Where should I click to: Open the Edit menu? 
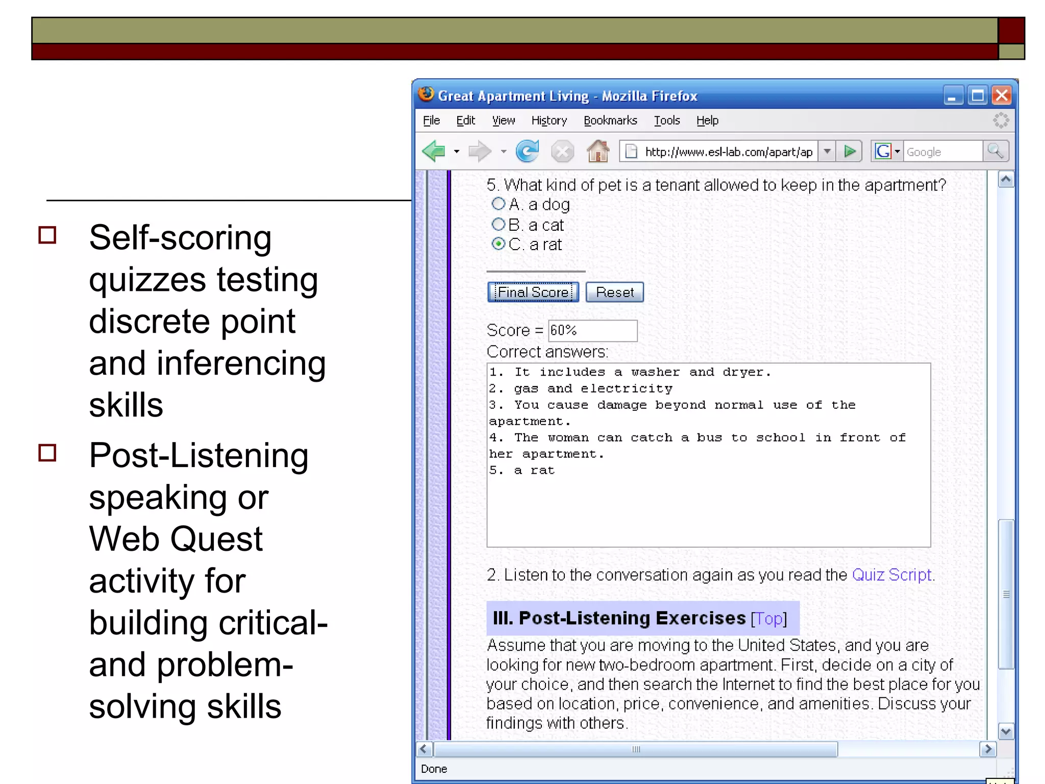[x=465, y=120]
